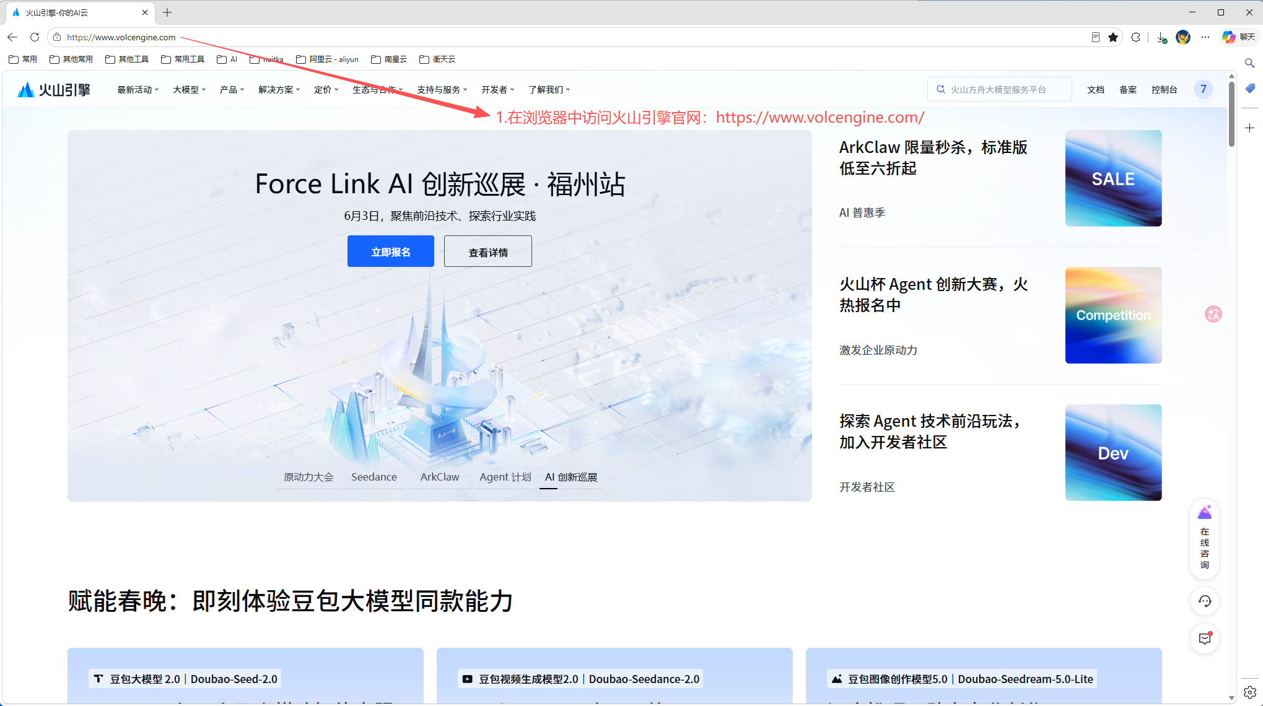Open the 阿里云 - aliyun bookmark folder

coord(328,59)
